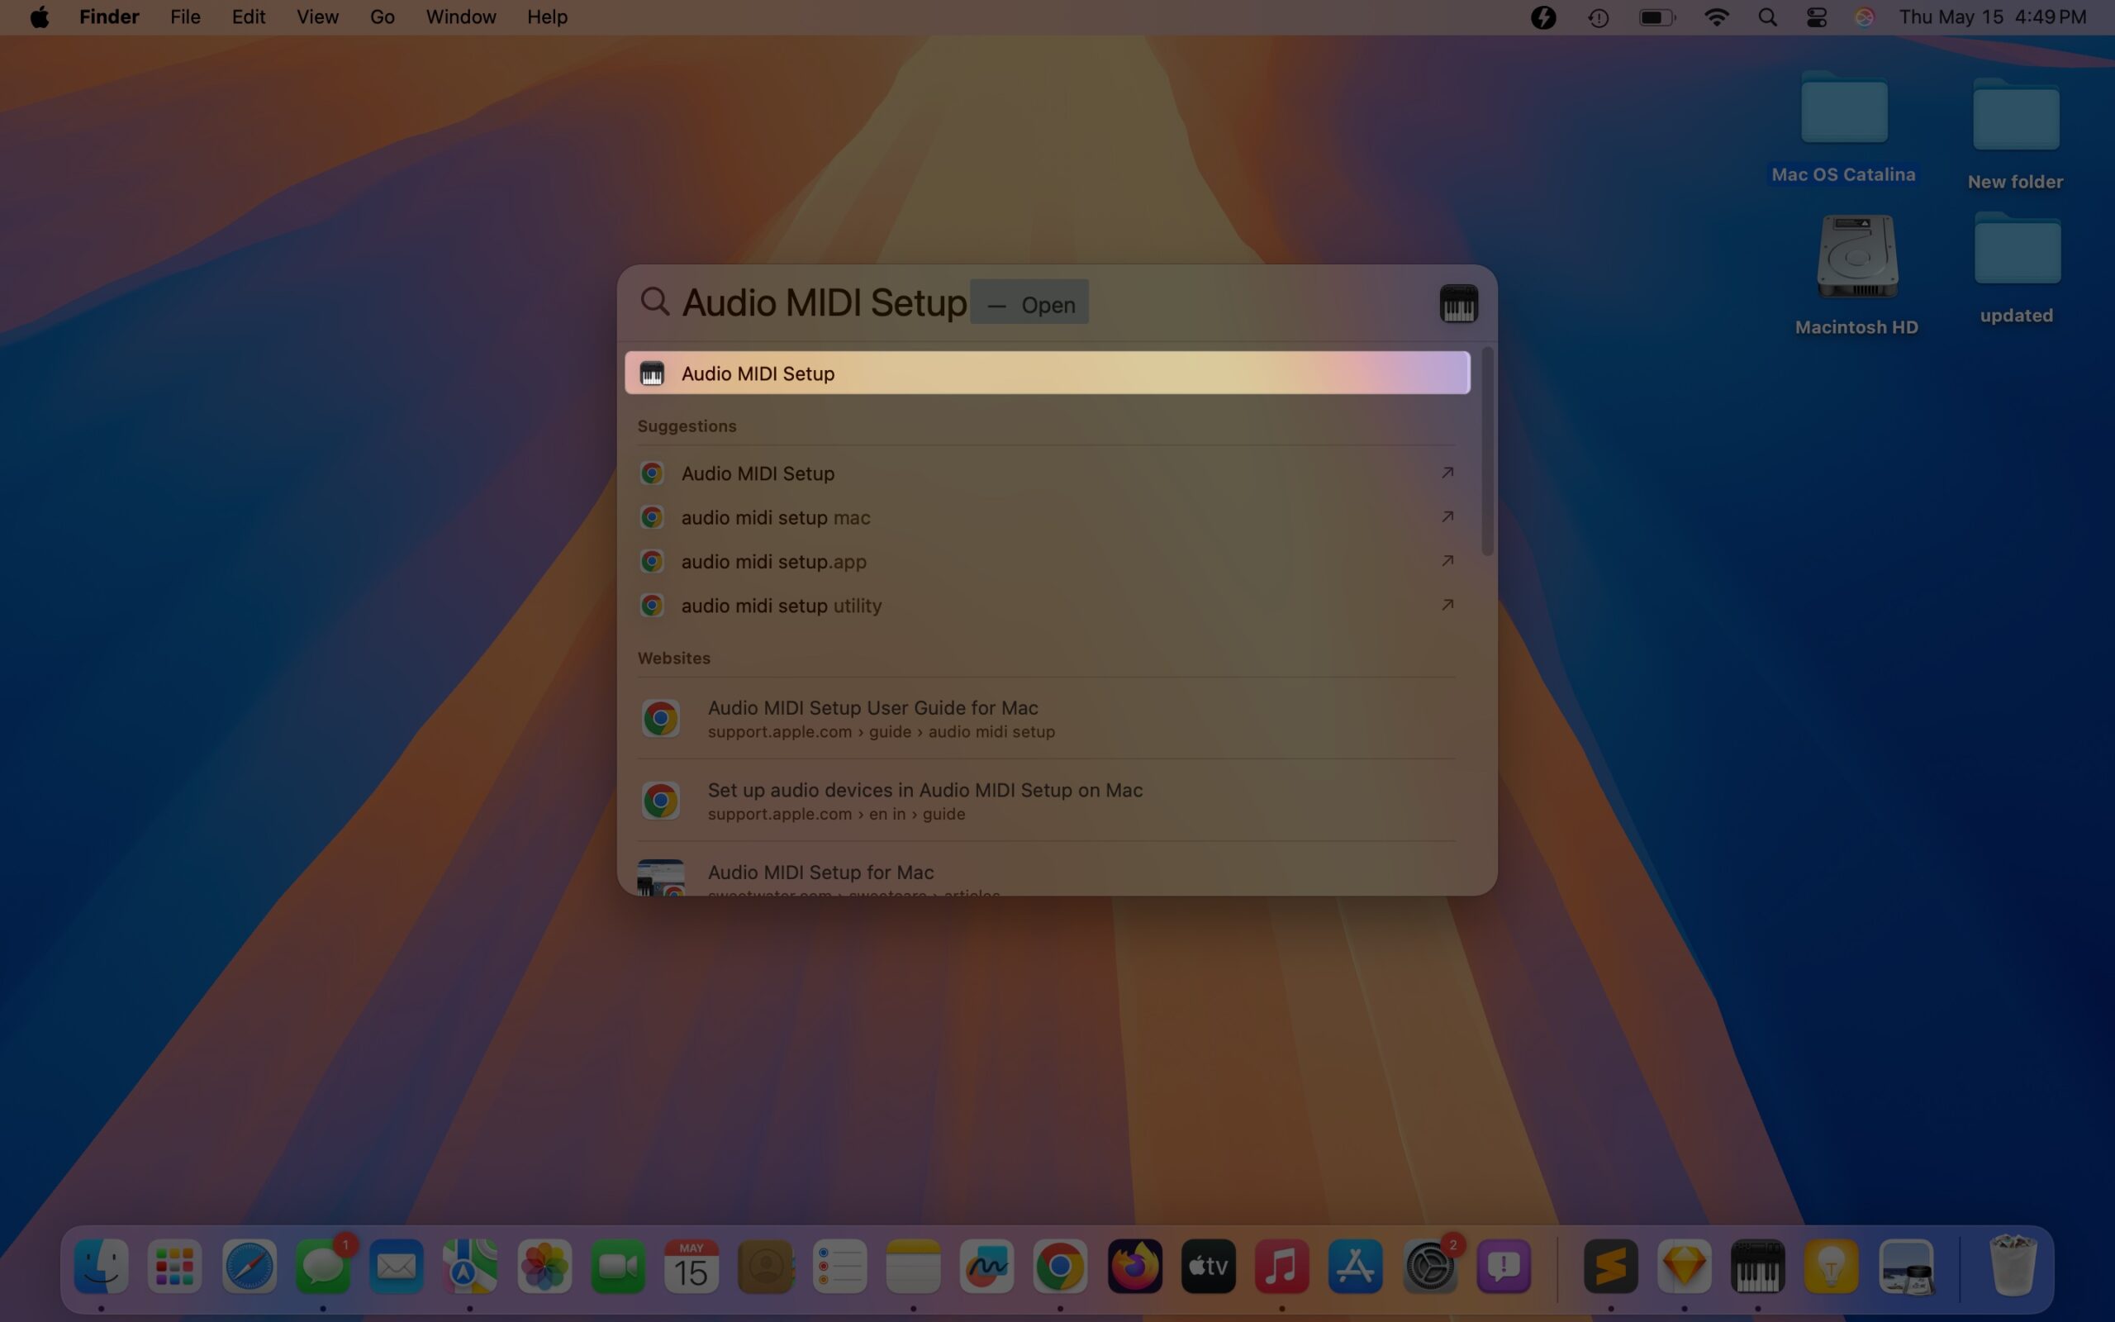This screenshot has height=1322, width=2115.
Task: Open 'Set up audio devices in Audio MIDI Setup on Mac'
Action: click(924, 790)
